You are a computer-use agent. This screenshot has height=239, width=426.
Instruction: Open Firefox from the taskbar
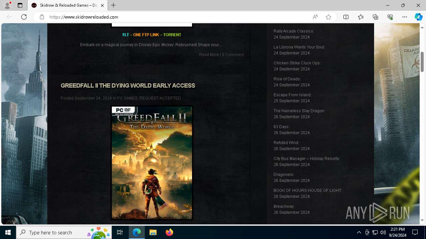tap(169, 232)
